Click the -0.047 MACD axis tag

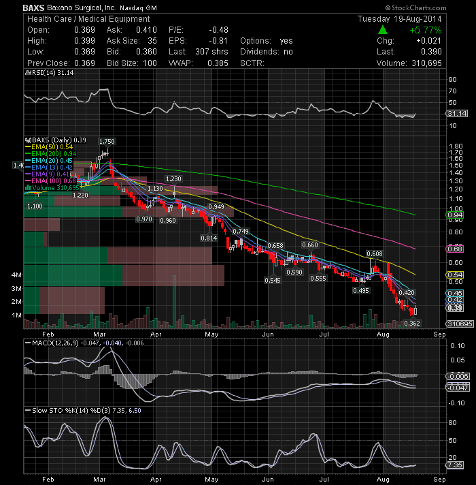point(458,388)
